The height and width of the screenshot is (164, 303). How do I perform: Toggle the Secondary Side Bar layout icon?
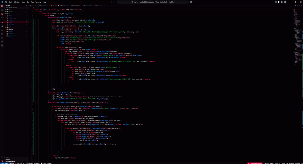click(285, 2)
